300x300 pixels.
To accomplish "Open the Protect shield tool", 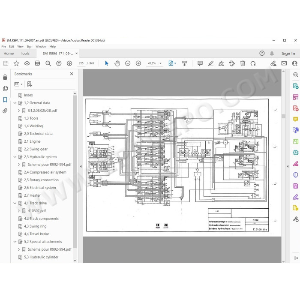I will point(295,175).
